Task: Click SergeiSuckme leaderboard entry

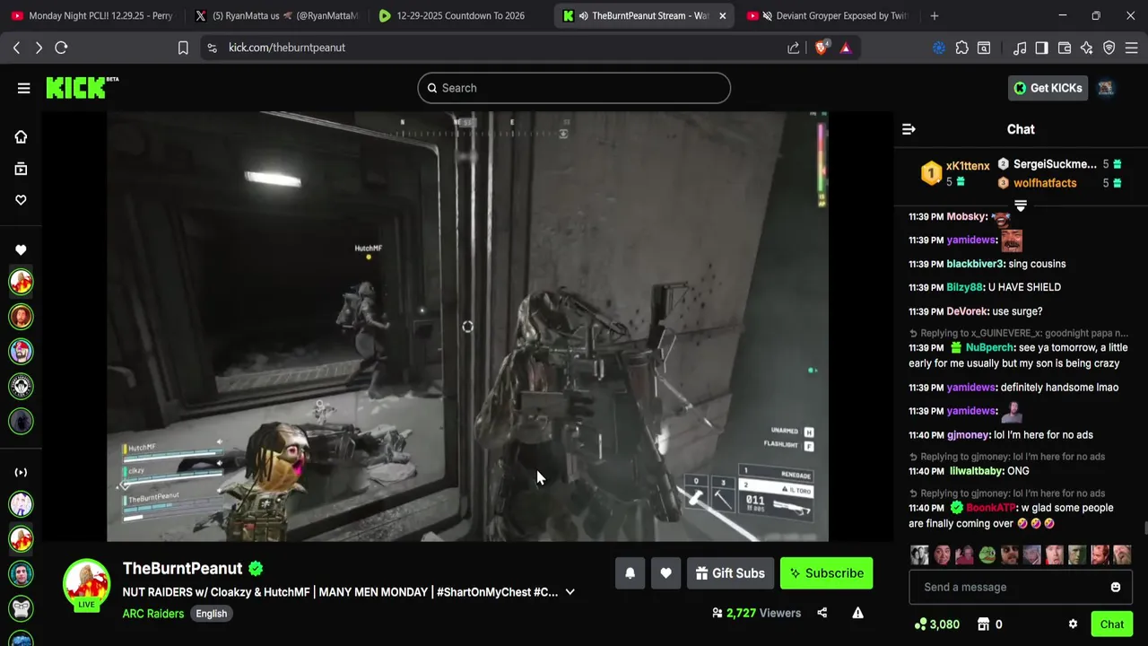Action: pyautogui.click(x=1055, y=164)
